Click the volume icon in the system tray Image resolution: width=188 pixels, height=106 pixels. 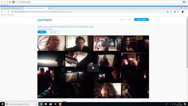[x=175, y=104]
